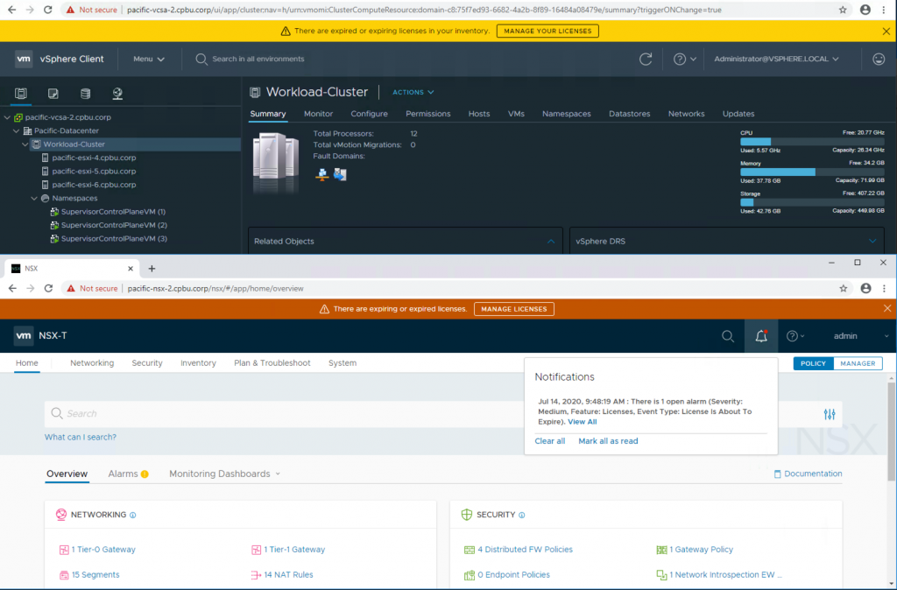This screenshot has height=590, width=897.
Task: Switch to Manager mode toggle
Action: click(x=858, y=363)
